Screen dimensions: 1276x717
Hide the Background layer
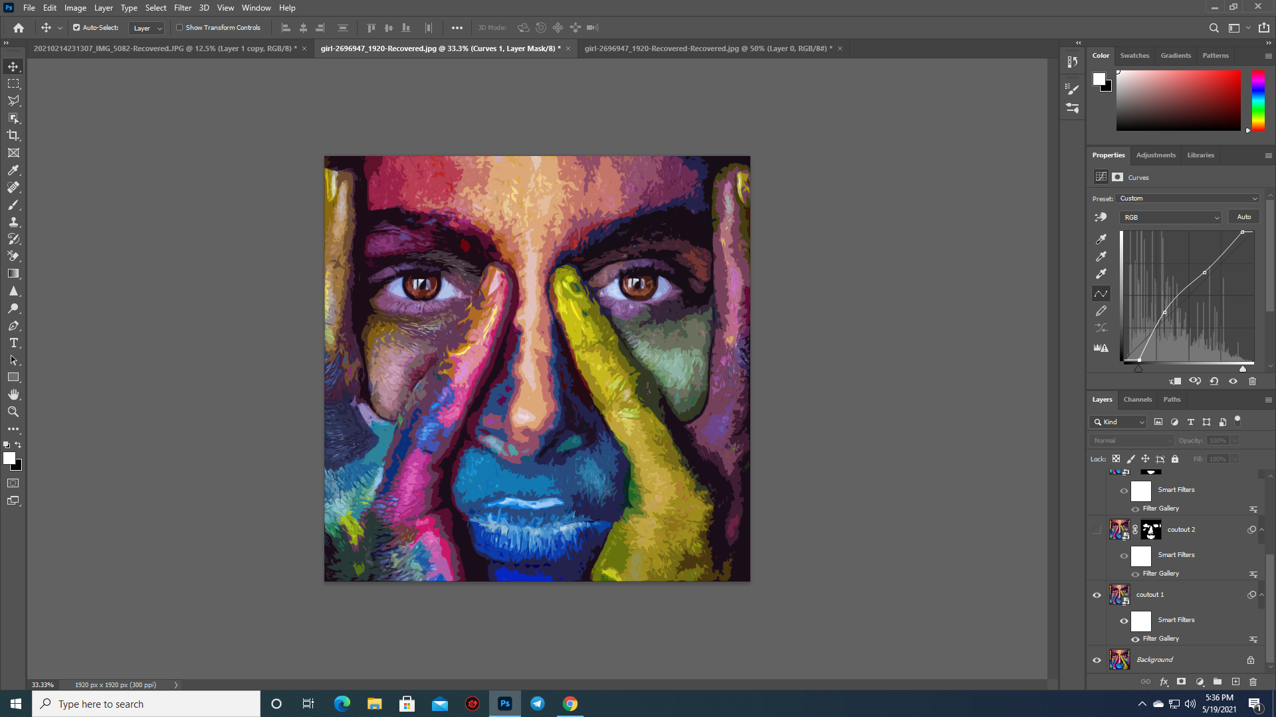(1097, 660)
